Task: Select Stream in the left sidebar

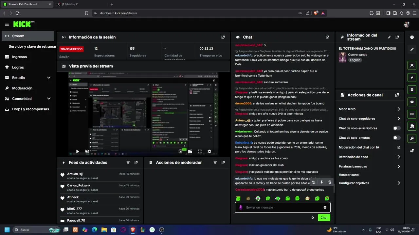Action: pos(28,36)
